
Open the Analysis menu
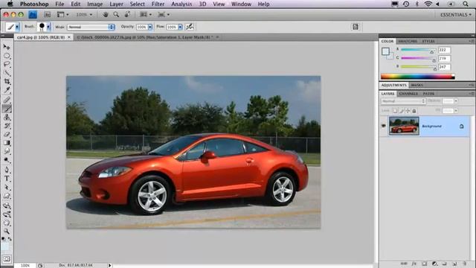click(x=181, y=4)
